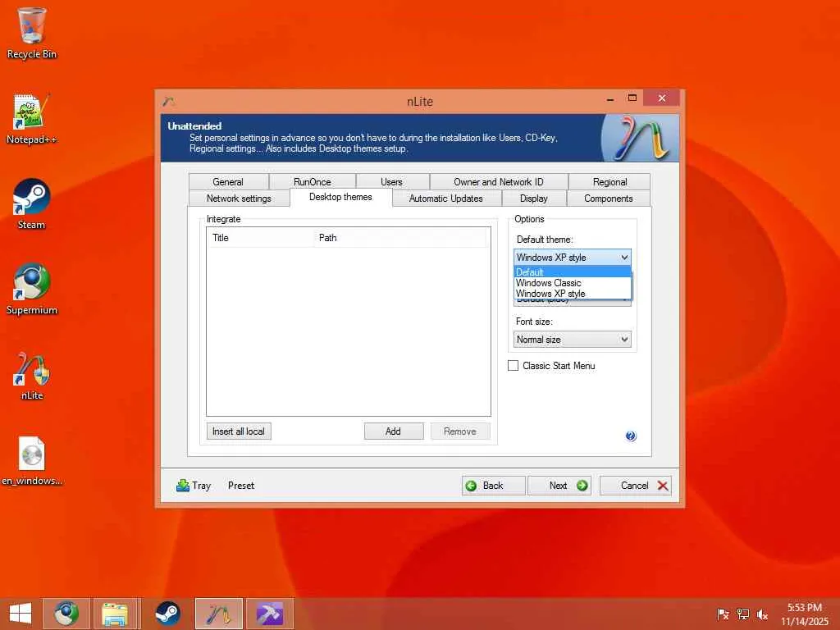Open the hammer app on taskbar
Image resolution: width=840 pixels, height=630 pixels.
(269, 614)
